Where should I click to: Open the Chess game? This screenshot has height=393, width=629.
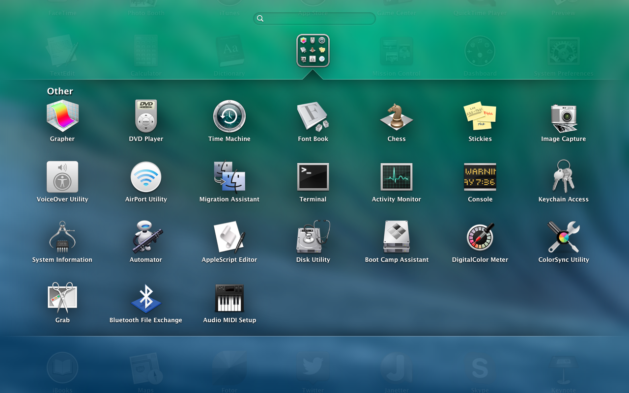397,116
